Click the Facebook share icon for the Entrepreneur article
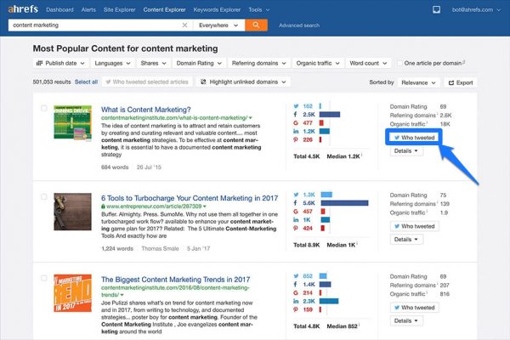The height and width of the screenshot is (340, 510). click(297, 203)
